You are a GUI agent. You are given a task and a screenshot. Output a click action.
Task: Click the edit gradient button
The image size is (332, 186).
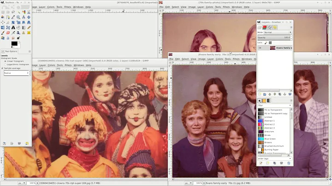point(261,163)
